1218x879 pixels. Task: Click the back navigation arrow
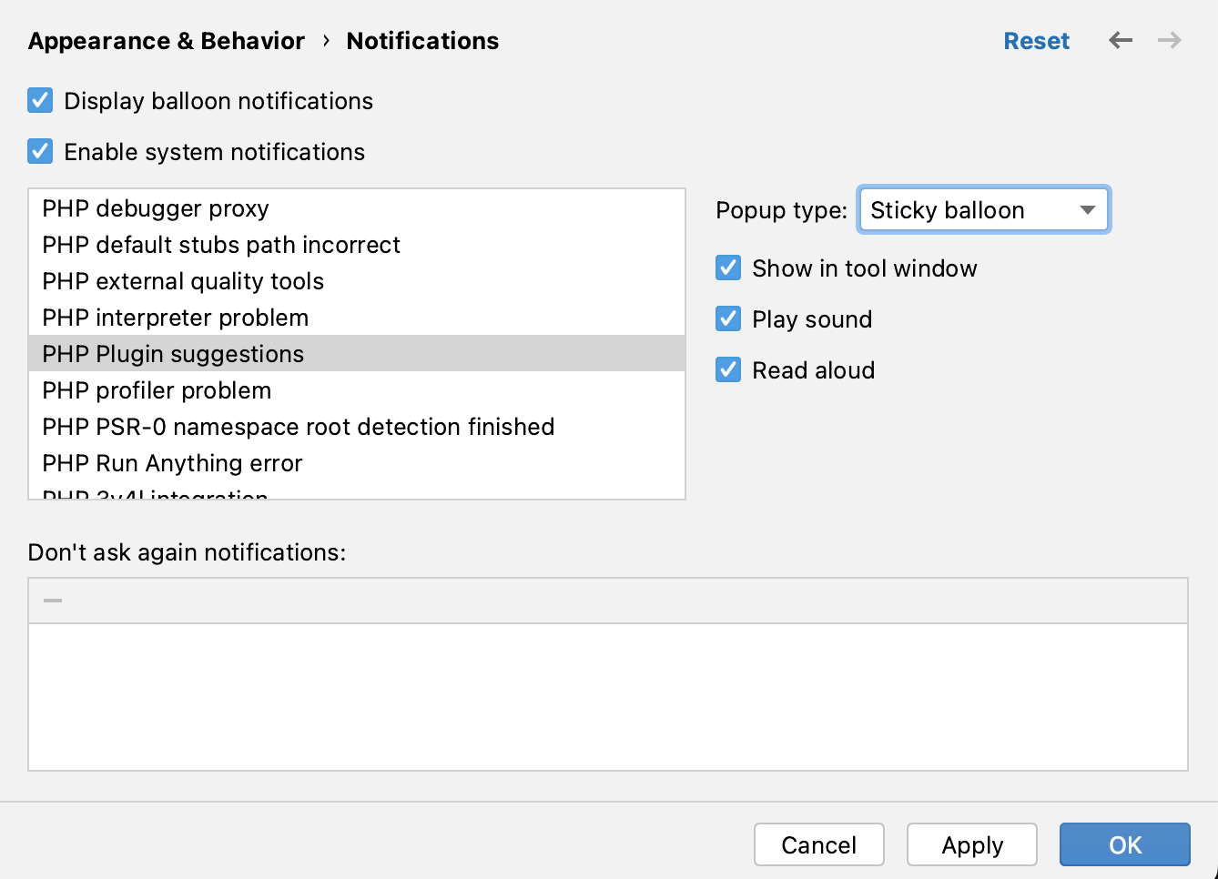(x=1121, y=40)
